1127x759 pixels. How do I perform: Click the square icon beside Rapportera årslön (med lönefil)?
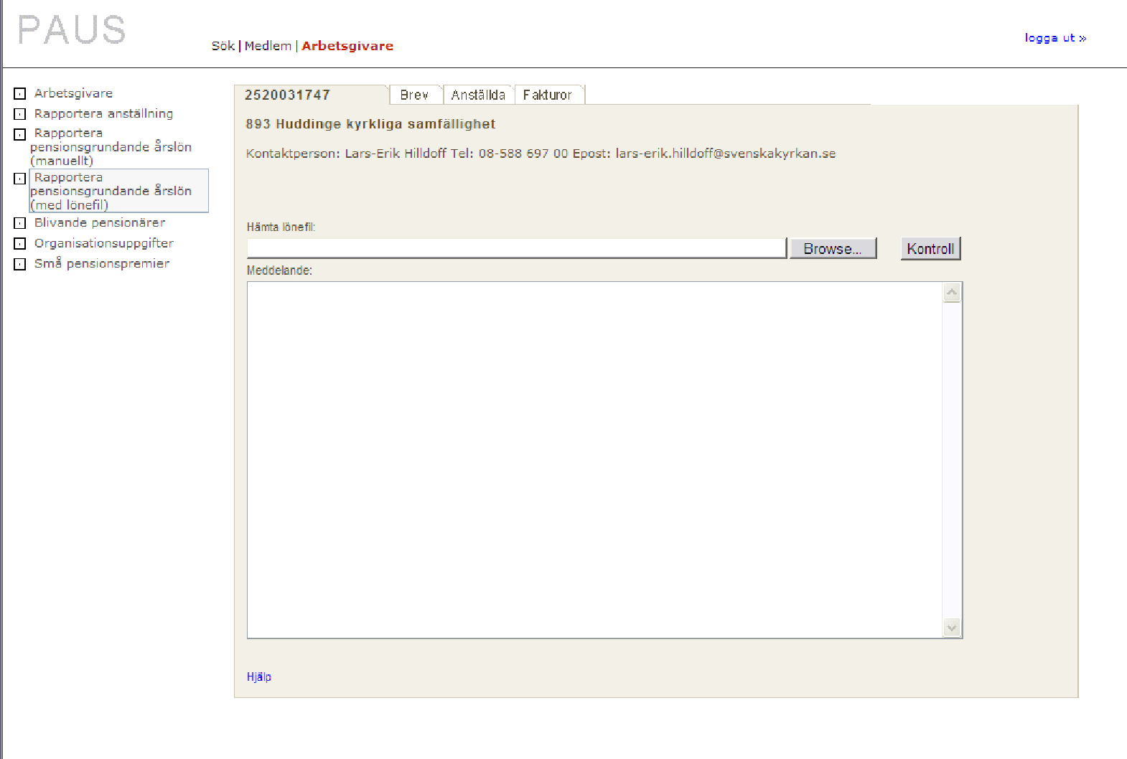[20, 179]
